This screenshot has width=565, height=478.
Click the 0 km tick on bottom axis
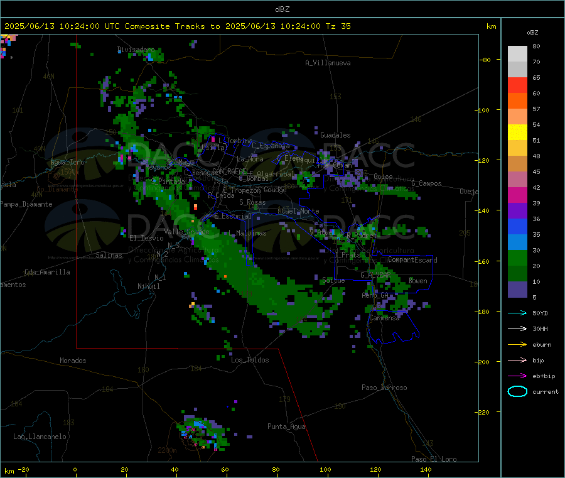point(75,469)
